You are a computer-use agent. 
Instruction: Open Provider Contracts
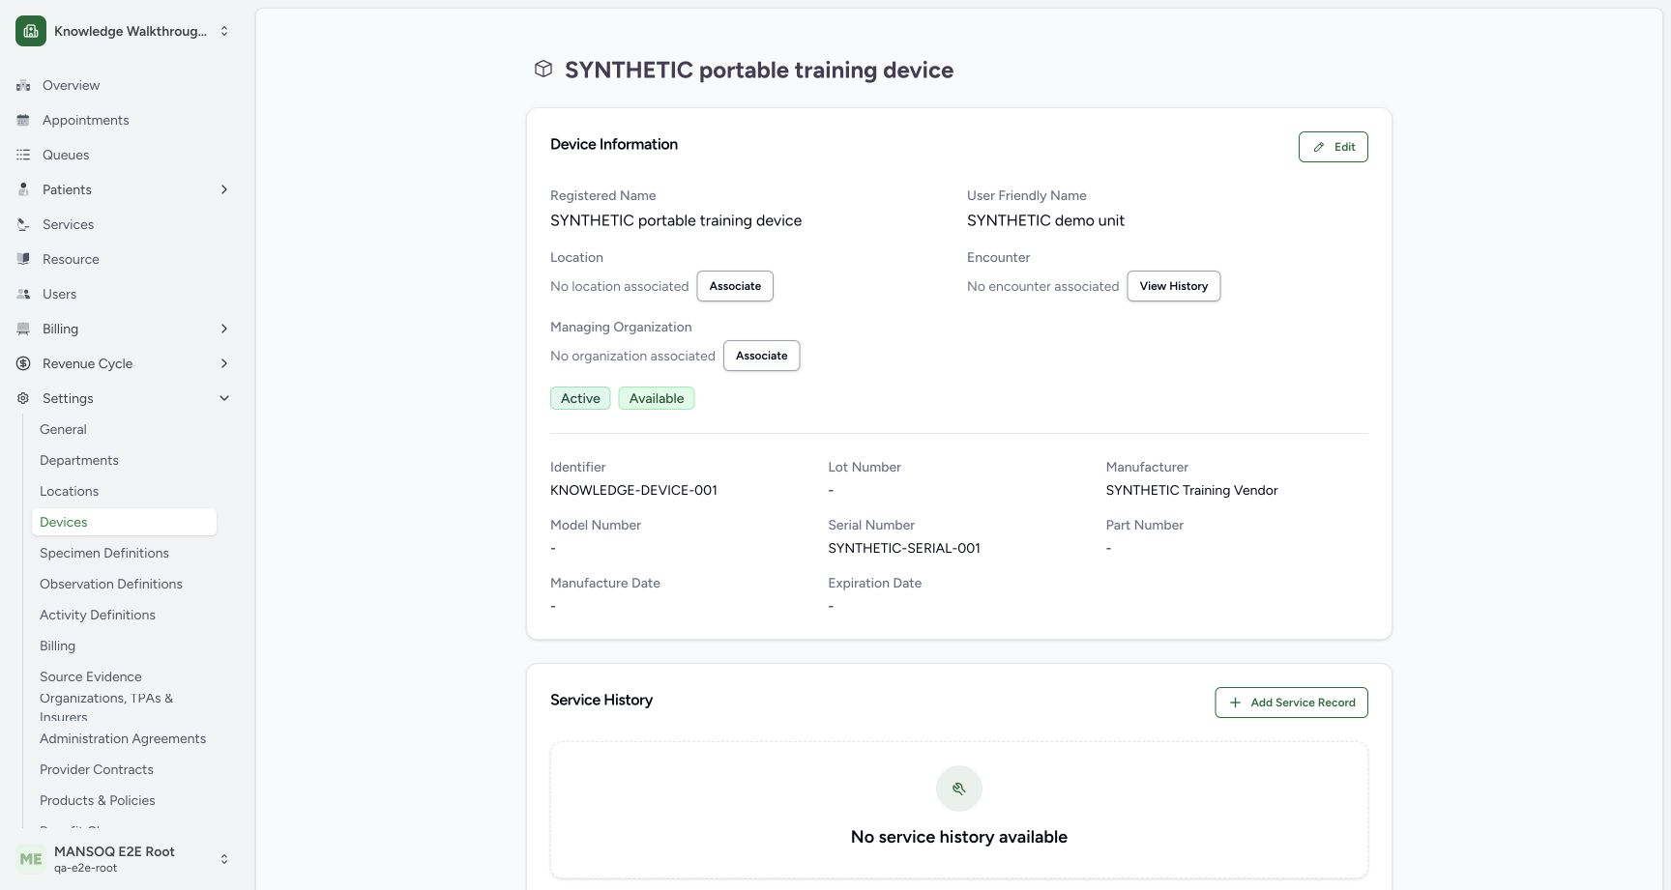tap(97, 769)
